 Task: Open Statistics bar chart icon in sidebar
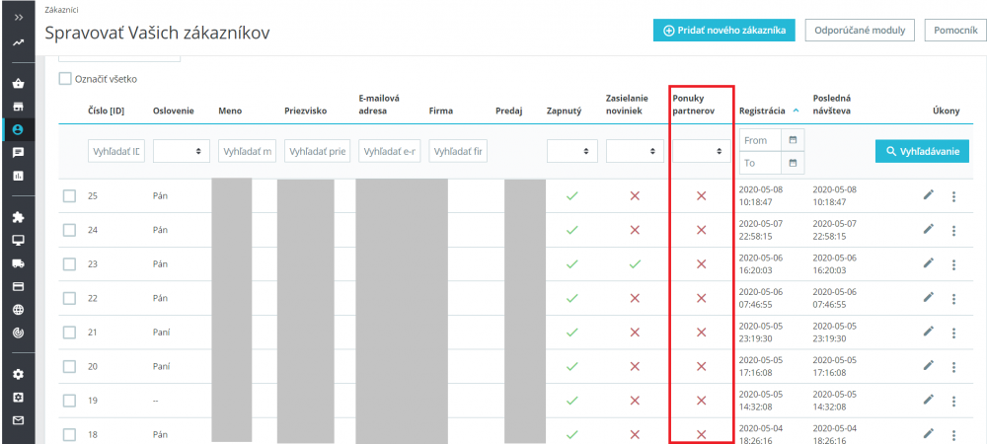click(x=18, y=176)
